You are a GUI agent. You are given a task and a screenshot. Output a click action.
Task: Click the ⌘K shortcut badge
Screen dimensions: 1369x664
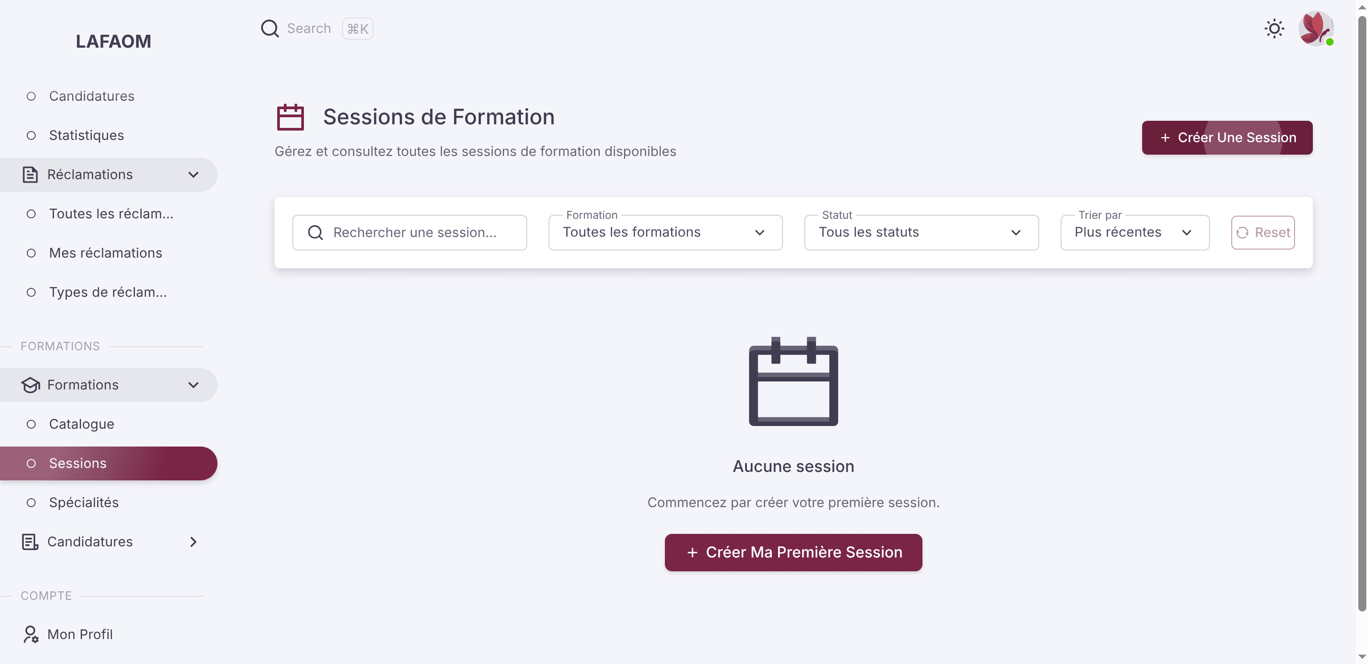pos(357,28)
